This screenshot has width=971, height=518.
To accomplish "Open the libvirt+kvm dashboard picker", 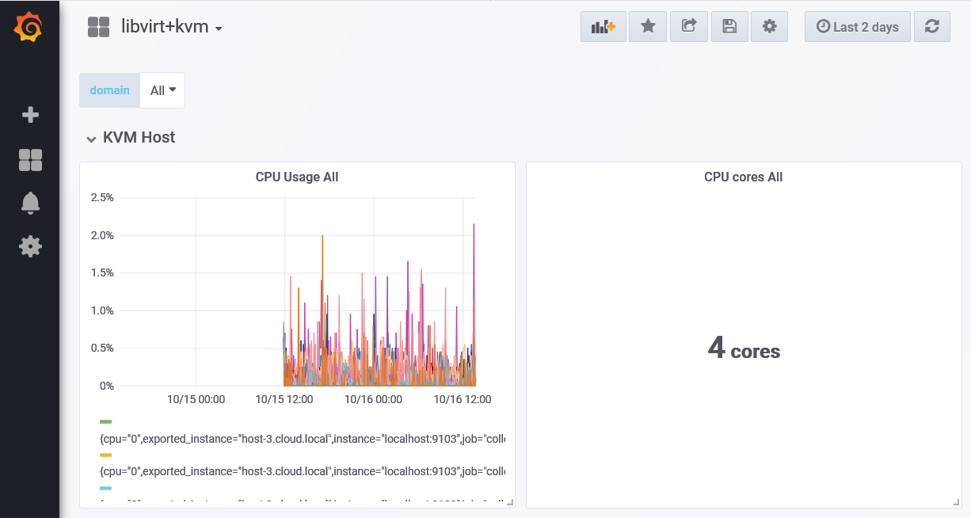I will [172, 27].
